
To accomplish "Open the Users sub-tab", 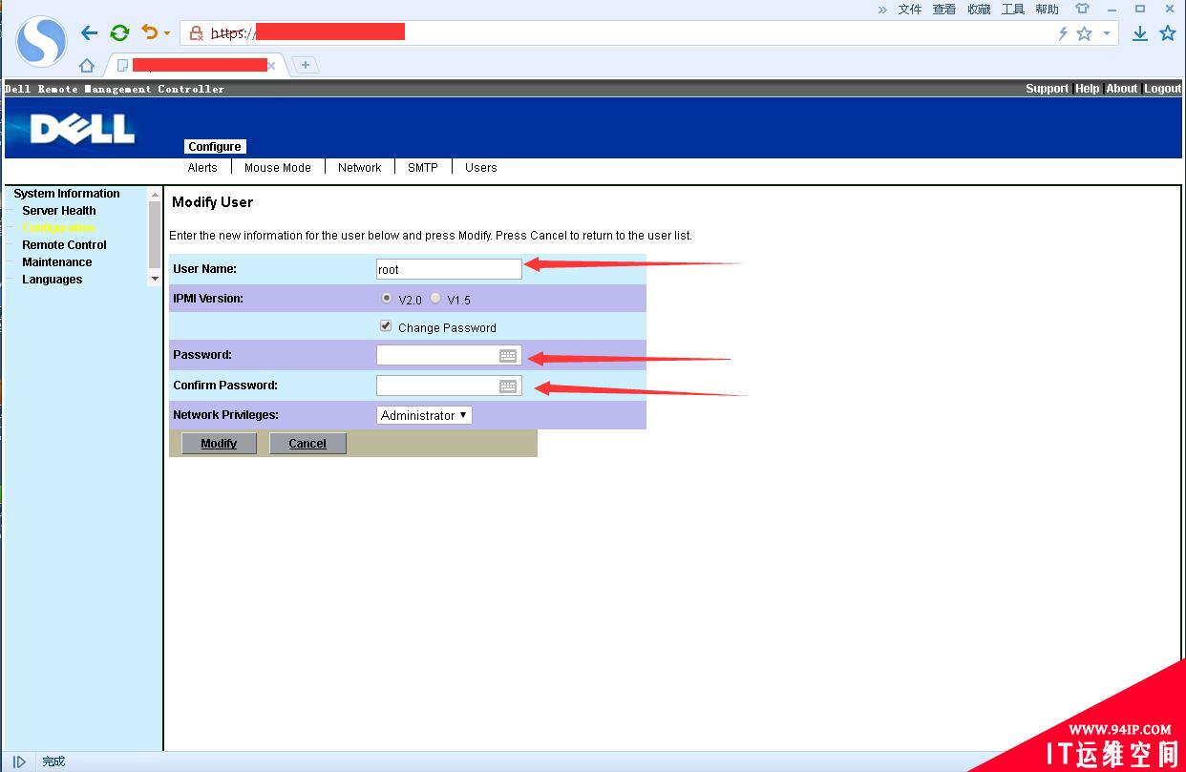I will [481, 168].
